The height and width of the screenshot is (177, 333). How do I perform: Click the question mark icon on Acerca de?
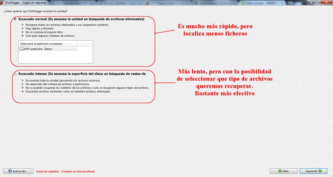(x=10, y=171)
